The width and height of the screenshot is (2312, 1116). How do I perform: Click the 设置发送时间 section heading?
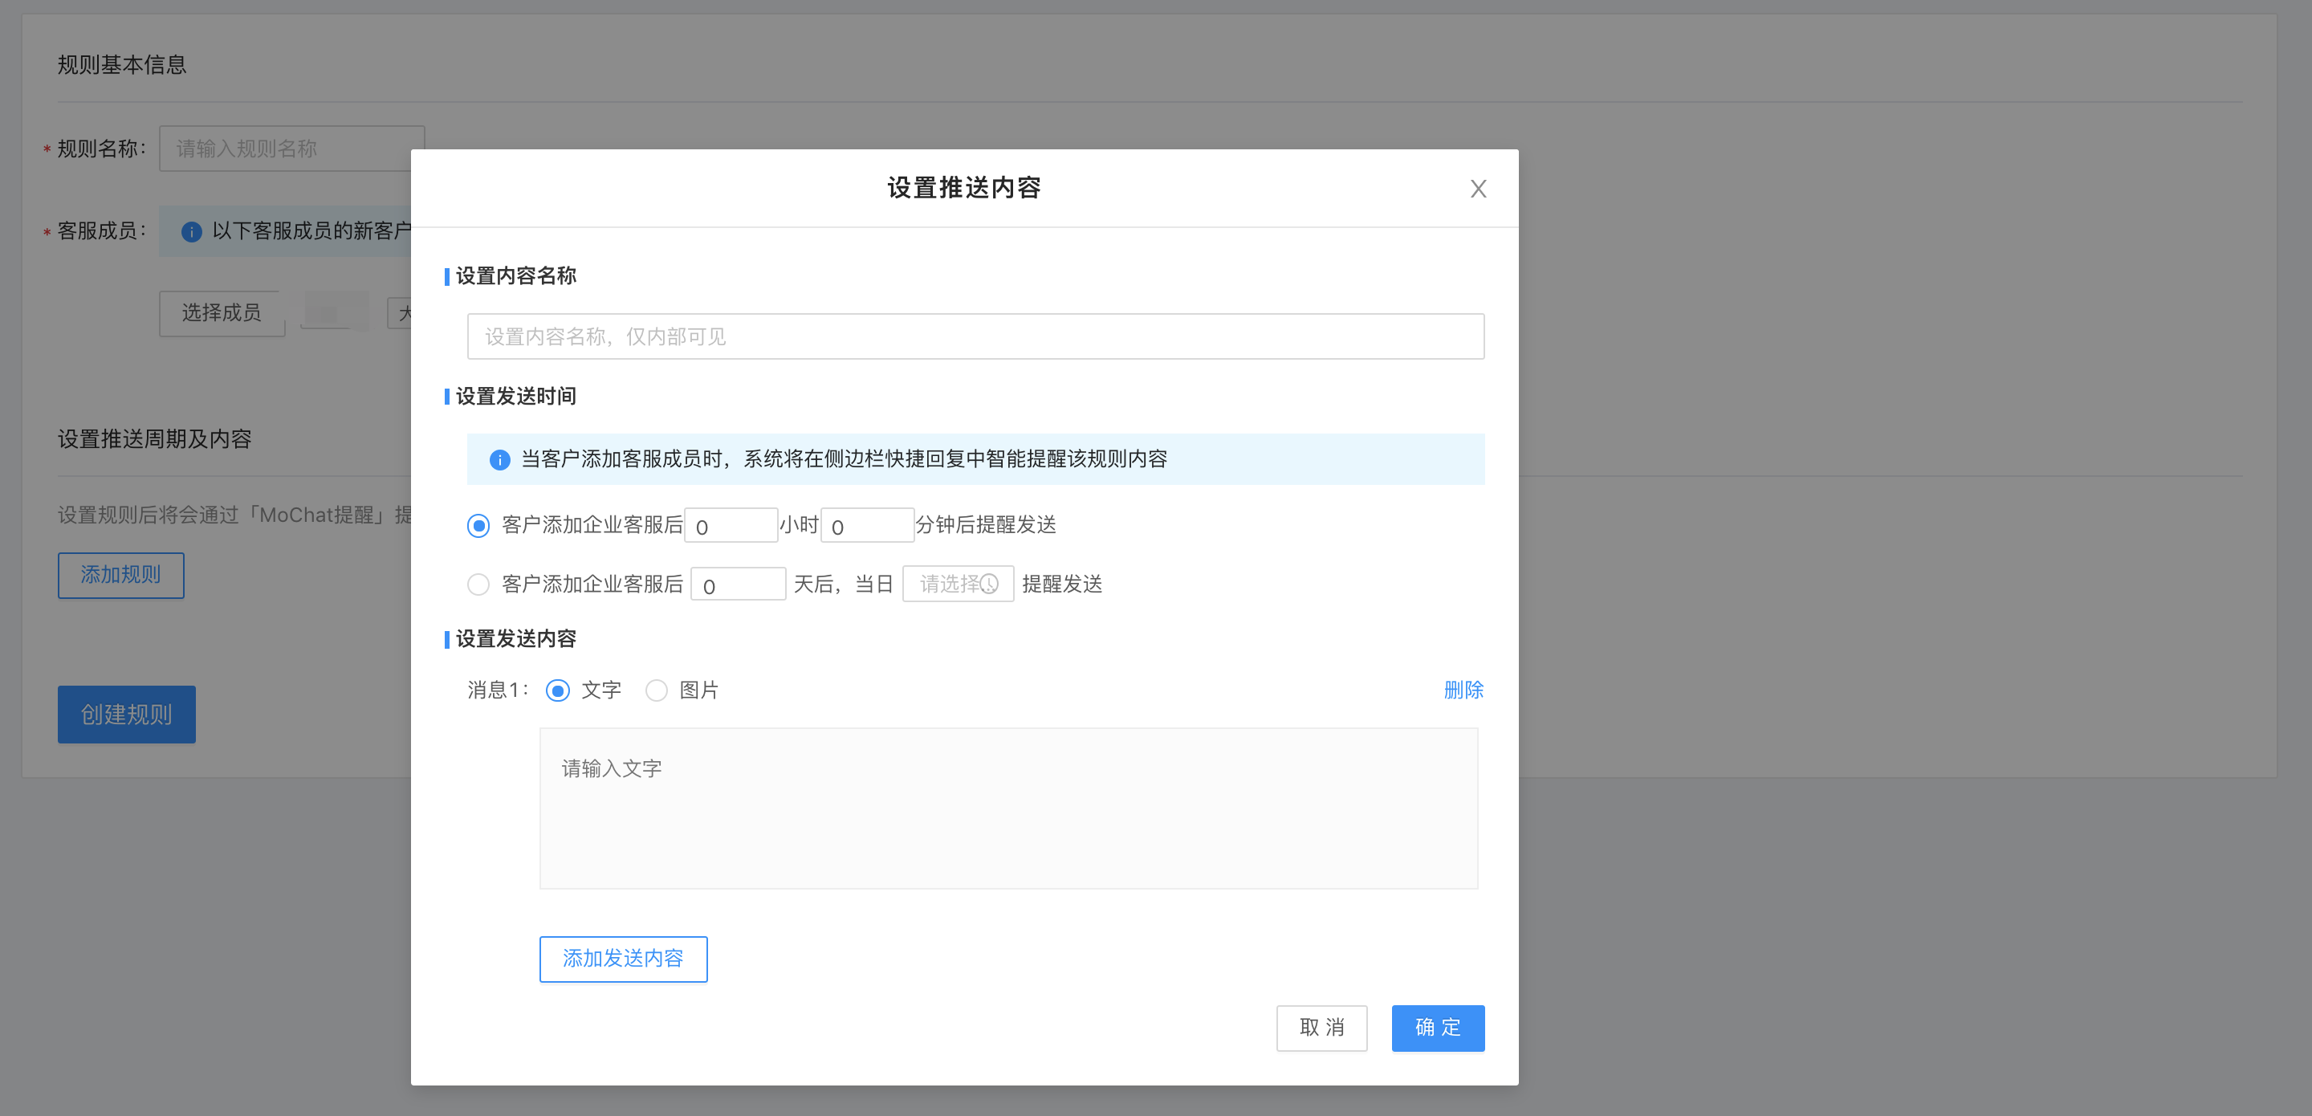click(x=516, y=397)
